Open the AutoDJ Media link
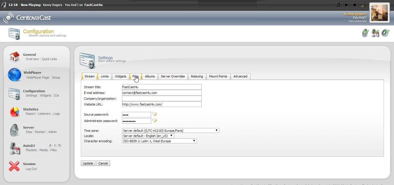This screenshot has width=394, height=185. click(44, 150)
